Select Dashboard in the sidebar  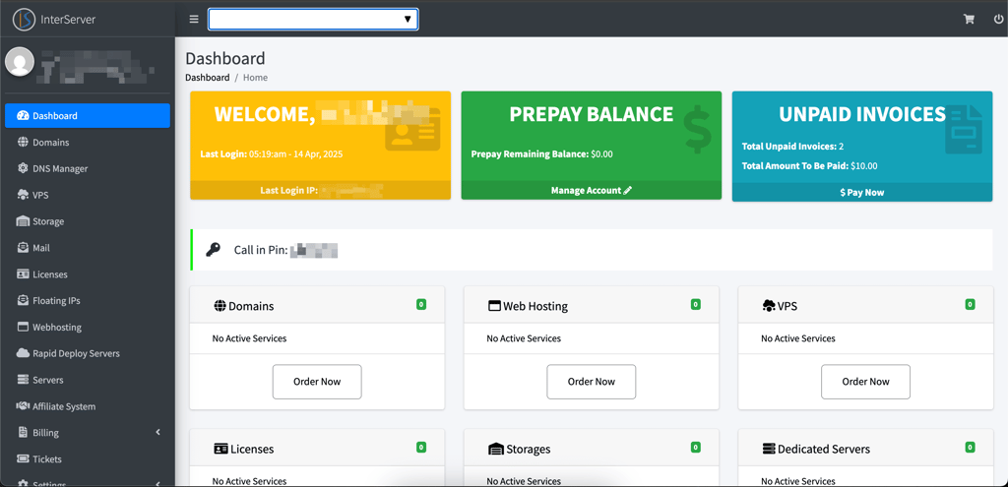[x=88, y=116]
